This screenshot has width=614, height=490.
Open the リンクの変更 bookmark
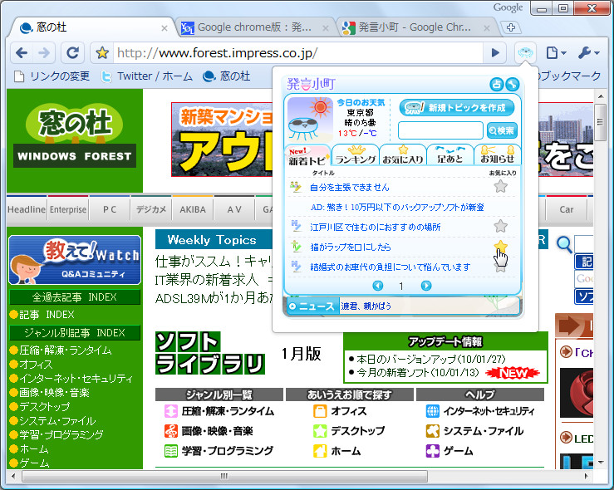[x=52, y=76]
